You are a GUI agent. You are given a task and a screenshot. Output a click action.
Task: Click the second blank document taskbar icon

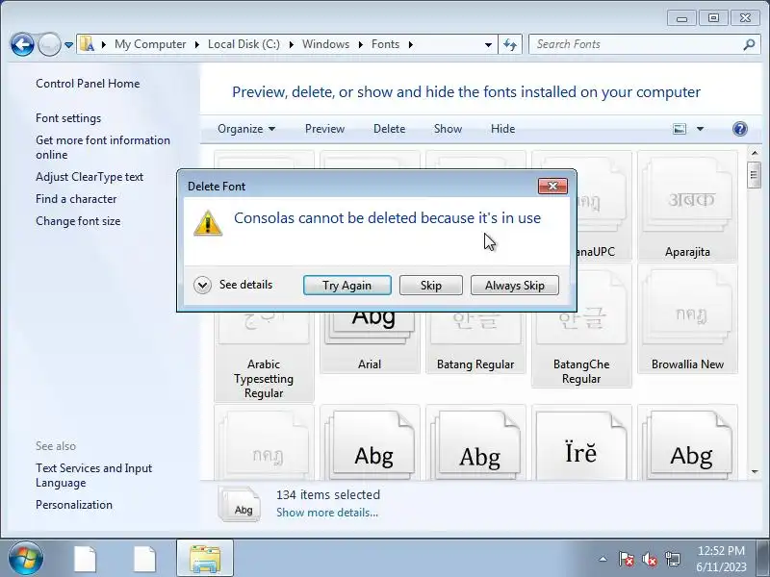(x=144, y=559)
